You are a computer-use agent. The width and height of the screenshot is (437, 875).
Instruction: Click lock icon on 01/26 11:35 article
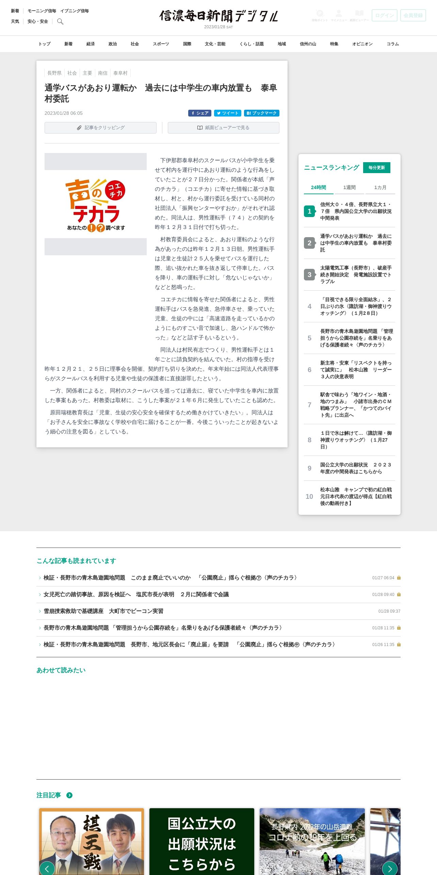point(399,644)
